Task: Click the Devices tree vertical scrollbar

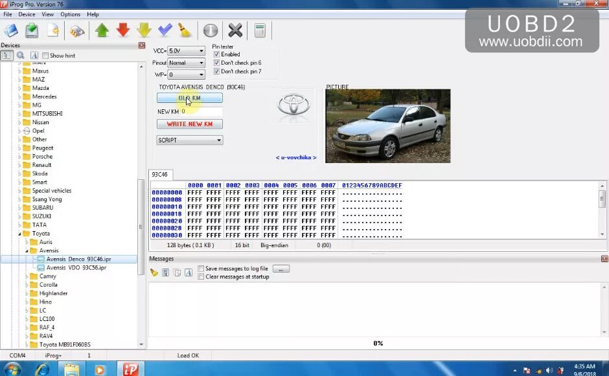Action: pyautogui.click(x=141, y=227)
